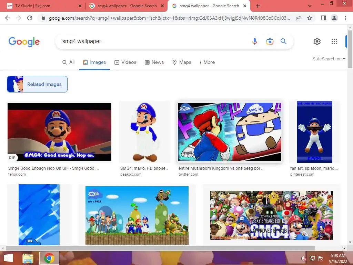This screenshot has width=353, height=265.
Task: Select the Videos search tab
Action: pyautogui.click(x=125, y=62)
